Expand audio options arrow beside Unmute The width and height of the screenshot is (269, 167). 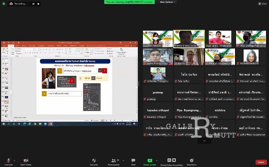tap(14, 161)
